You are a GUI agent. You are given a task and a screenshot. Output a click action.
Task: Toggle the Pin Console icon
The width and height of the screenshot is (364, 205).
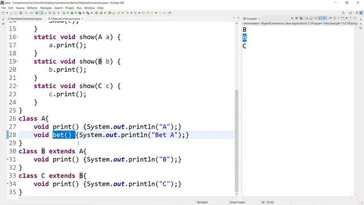coord(330,18)
